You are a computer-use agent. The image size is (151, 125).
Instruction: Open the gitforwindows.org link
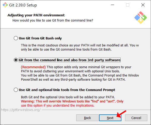(x=21, y=110)
